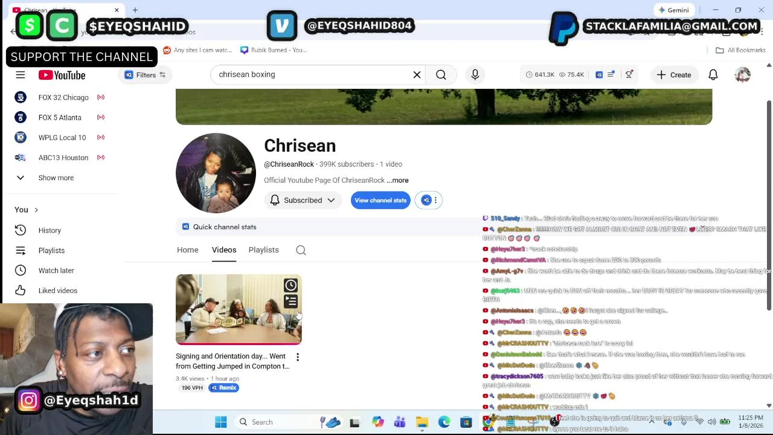
Task: Open the account avatar menu
Action: pos(743,75)
